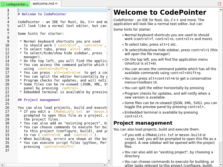The height and width of the screenshot is (167, 223).
Task: Click line number 24 in the gutter
Action: click(x=7, y=100)
